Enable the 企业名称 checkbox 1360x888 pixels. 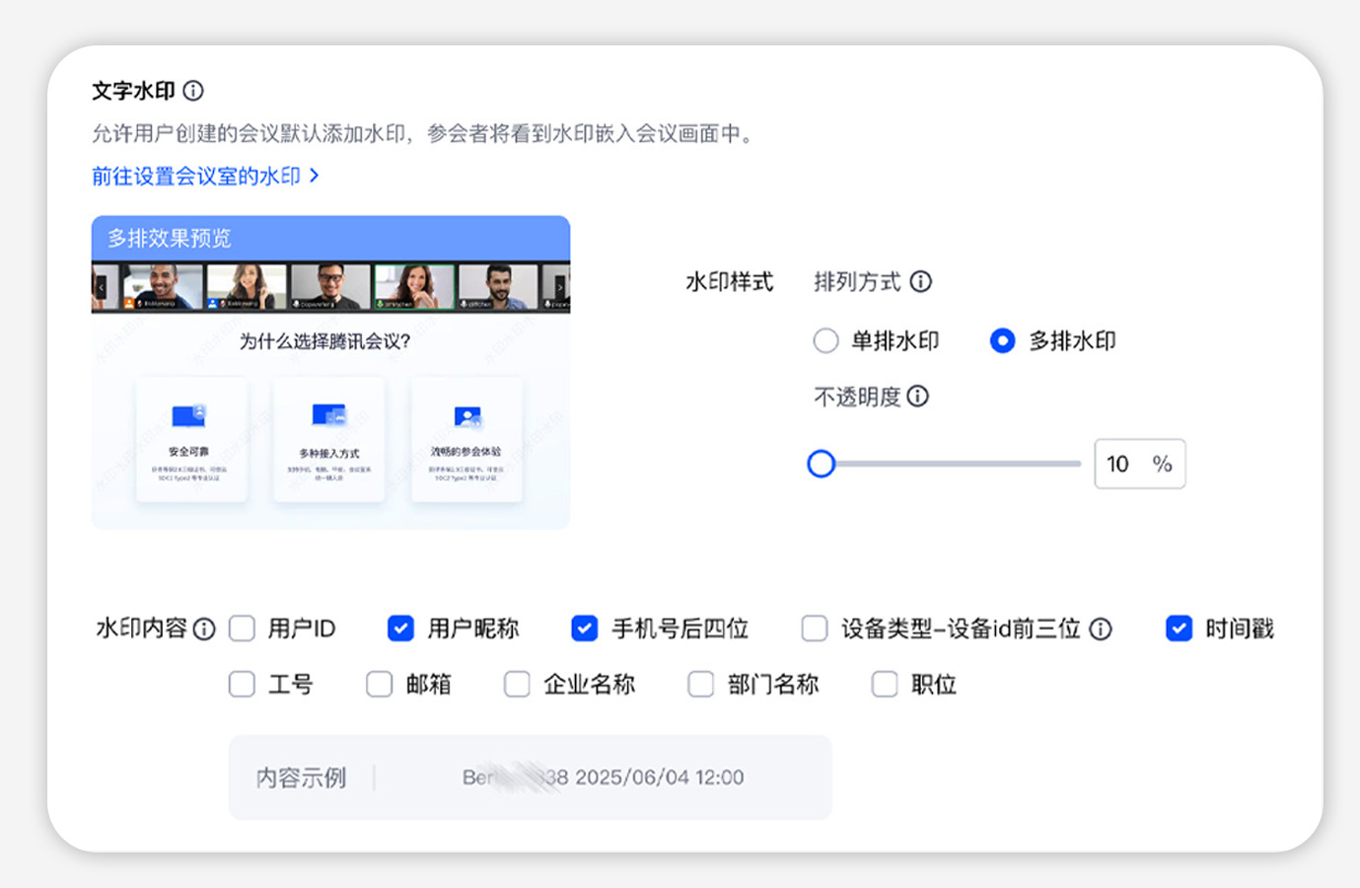[517, 684]
